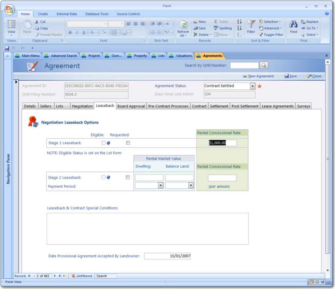Expand Dwelling payment period dropdown
The height and width of the screenshot is (289, 335).
click(x=161, y=185)
